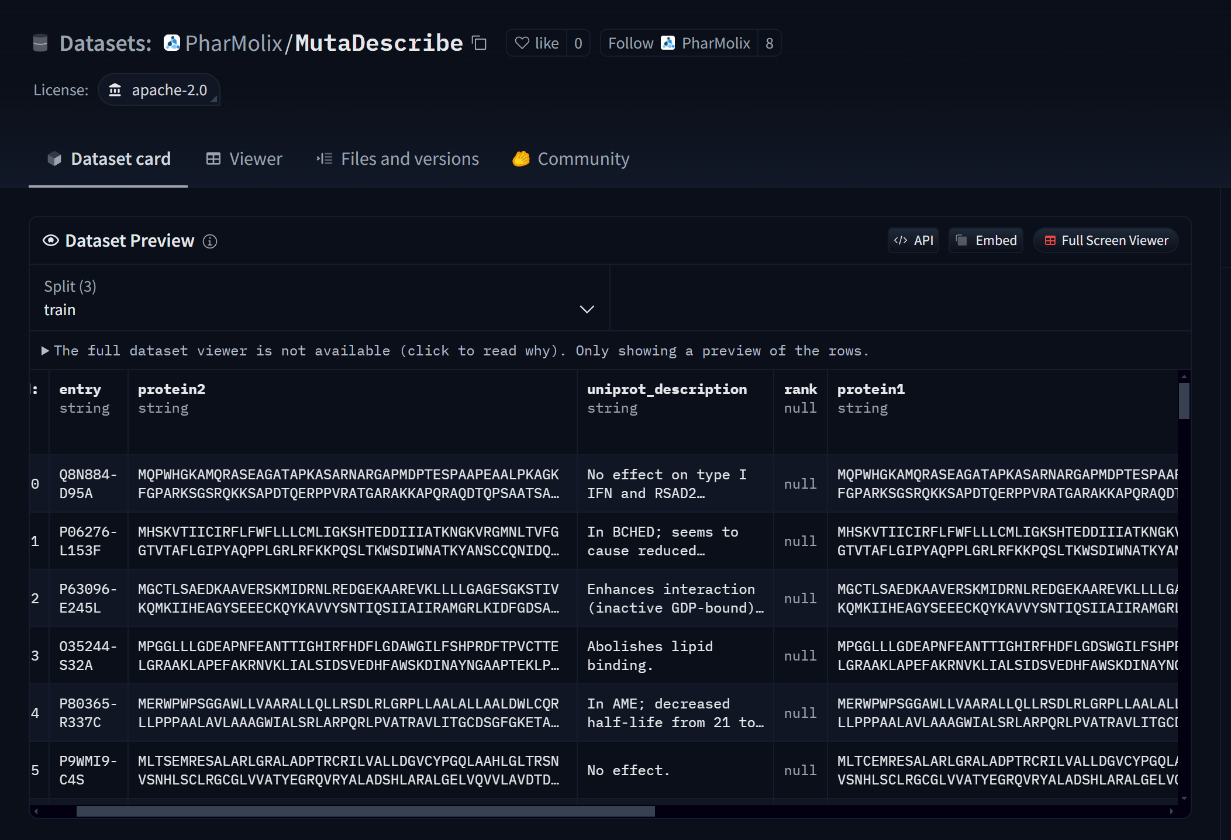
Task: Click the Datasets database icon
Action: coord(40,43)
